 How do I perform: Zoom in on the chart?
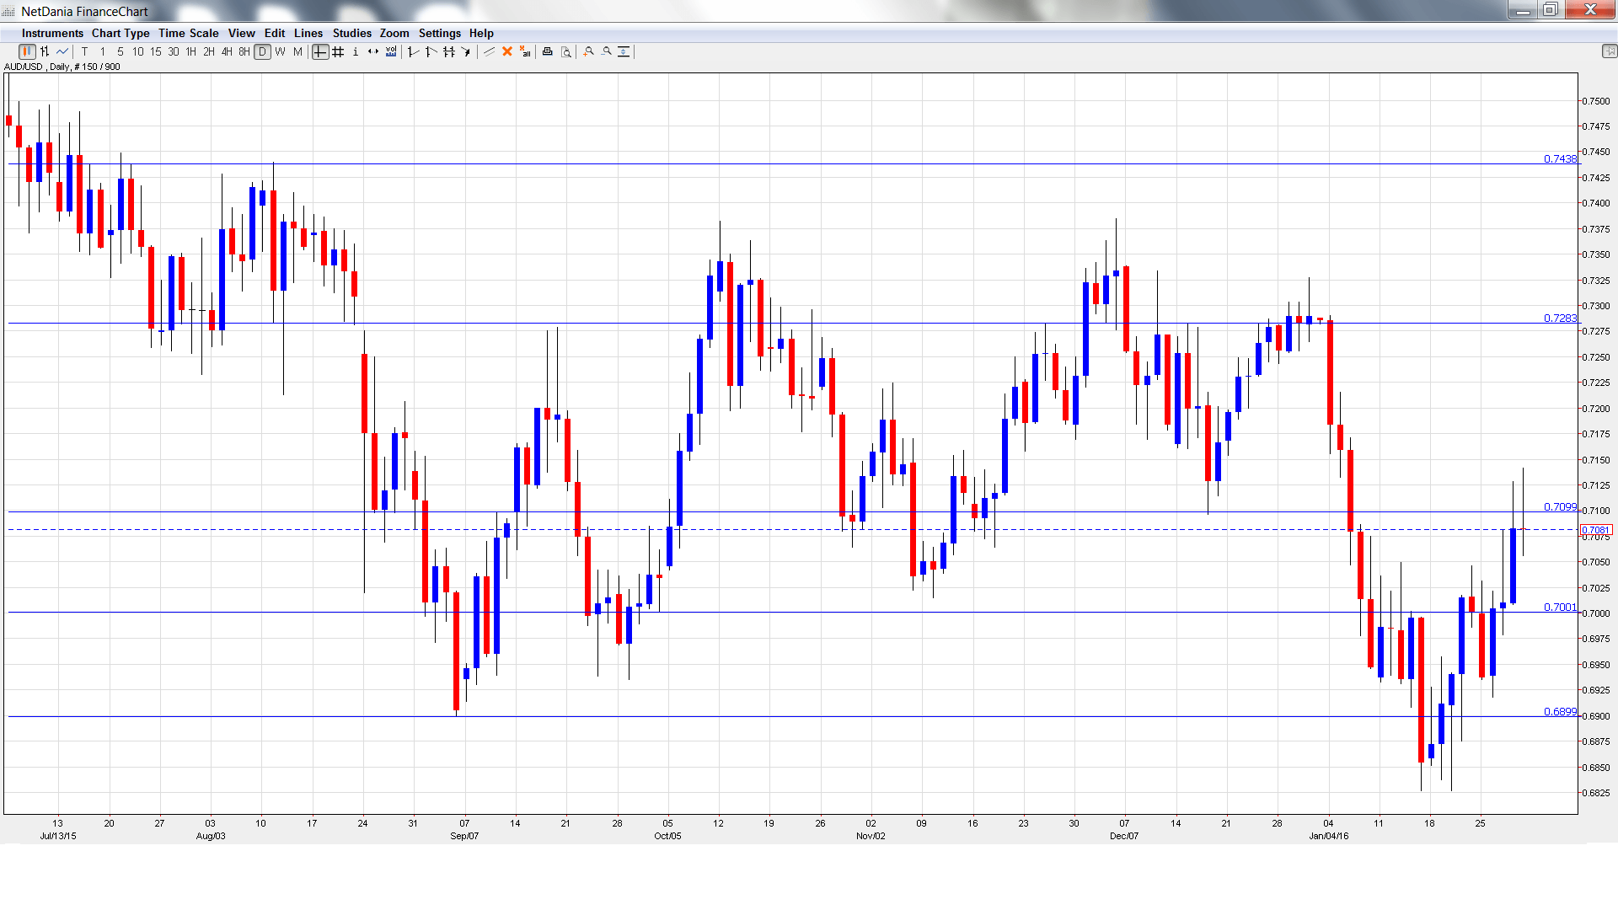(x=588, y=52)
